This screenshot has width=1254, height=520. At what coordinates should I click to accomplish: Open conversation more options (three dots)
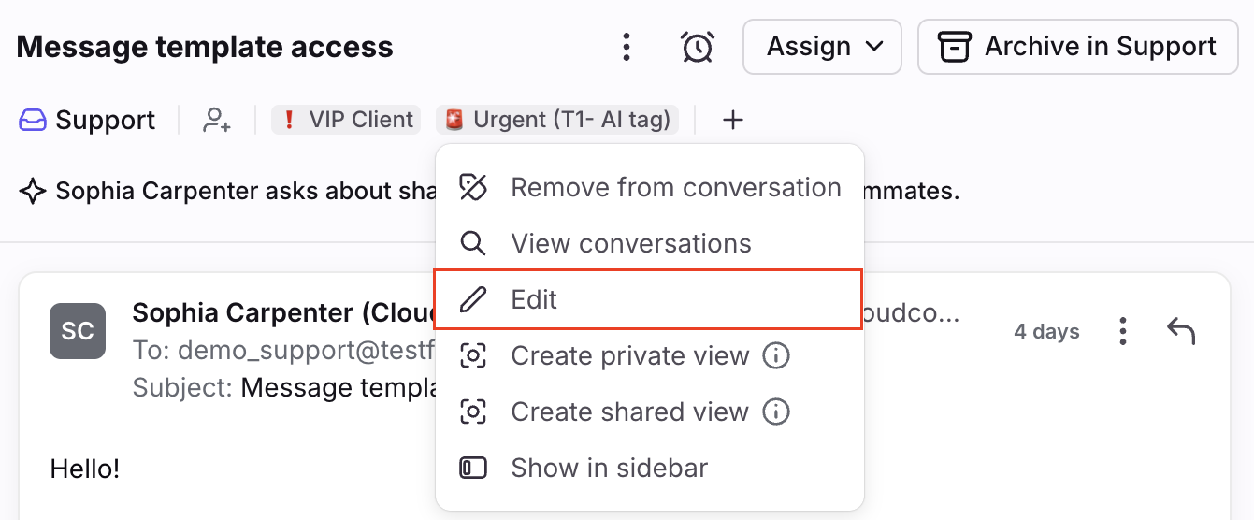627,47
